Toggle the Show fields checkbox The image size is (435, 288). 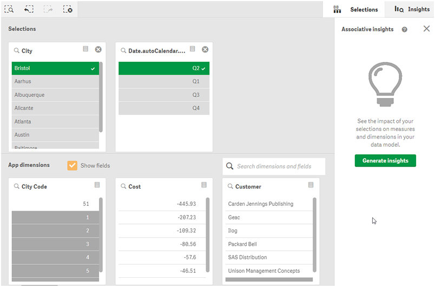click(x=72, y=166)
